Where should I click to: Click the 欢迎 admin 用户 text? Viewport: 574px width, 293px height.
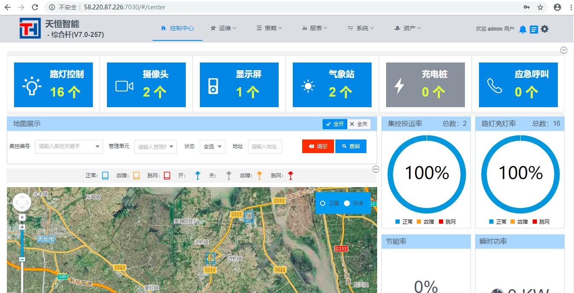click(495, 29)
